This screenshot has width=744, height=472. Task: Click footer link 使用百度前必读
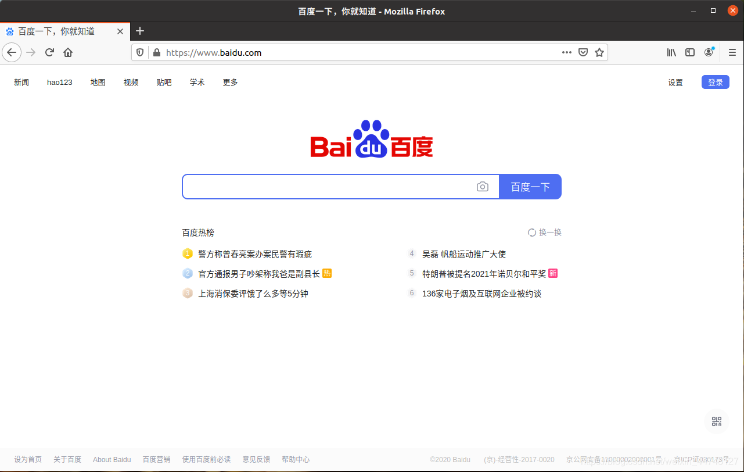pyautogui.click(x=206, y=459)
